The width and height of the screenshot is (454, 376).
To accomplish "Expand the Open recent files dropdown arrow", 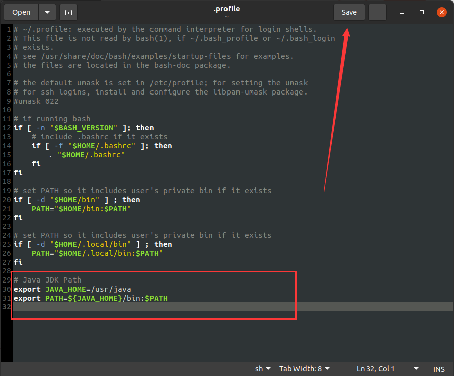I will [x=47, y=12].
